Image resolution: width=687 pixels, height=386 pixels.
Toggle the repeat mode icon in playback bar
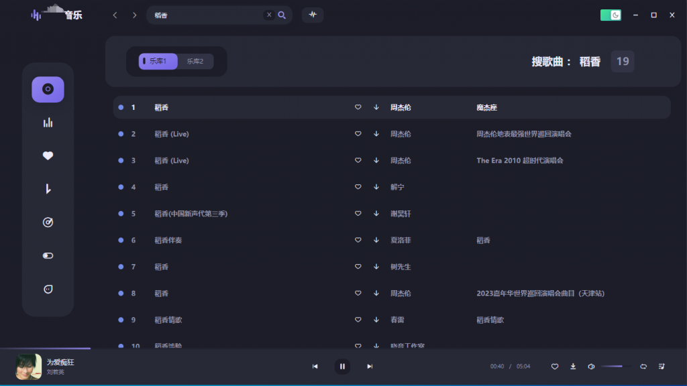[x=643, y=367]
